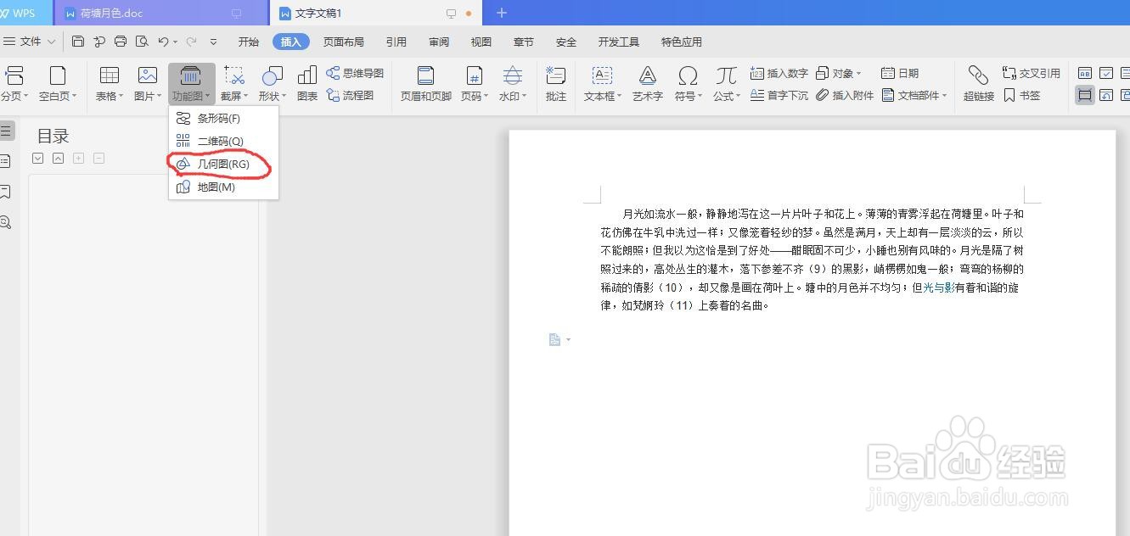1130x536 pixels.
Task: Insert a text box 文本框
Action: click(603, 84)
